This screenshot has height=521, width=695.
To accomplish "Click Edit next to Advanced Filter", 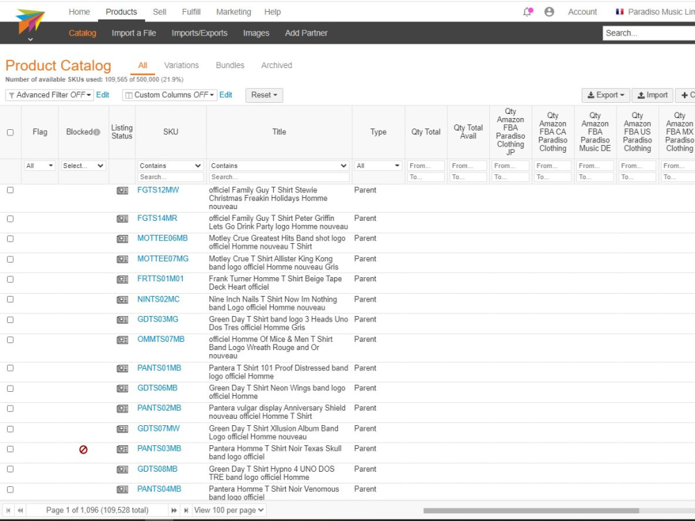I will click(x=103, y=94).
